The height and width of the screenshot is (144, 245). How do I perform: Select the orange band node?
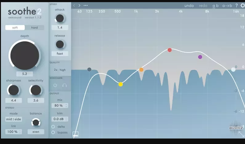(141, 70)
